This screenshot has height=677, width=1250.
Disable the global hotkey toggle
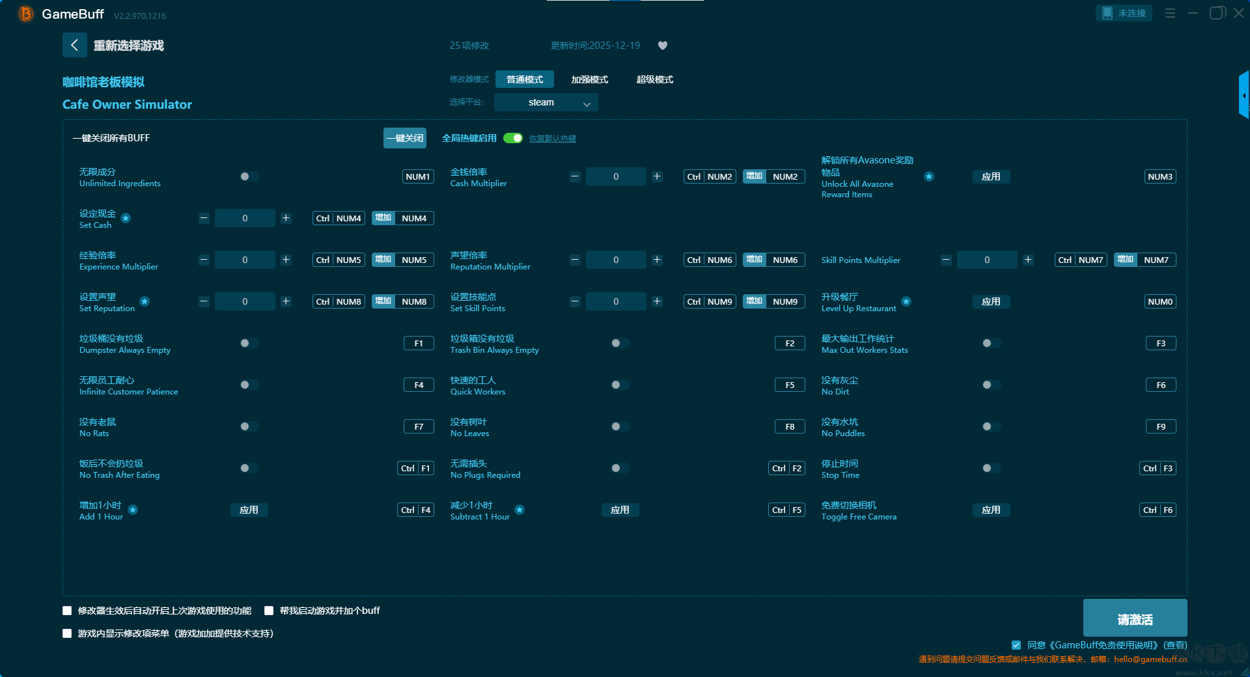click(x=513, y=138)
